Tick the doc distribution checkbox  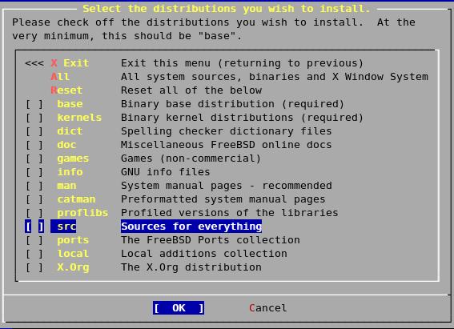34,145
